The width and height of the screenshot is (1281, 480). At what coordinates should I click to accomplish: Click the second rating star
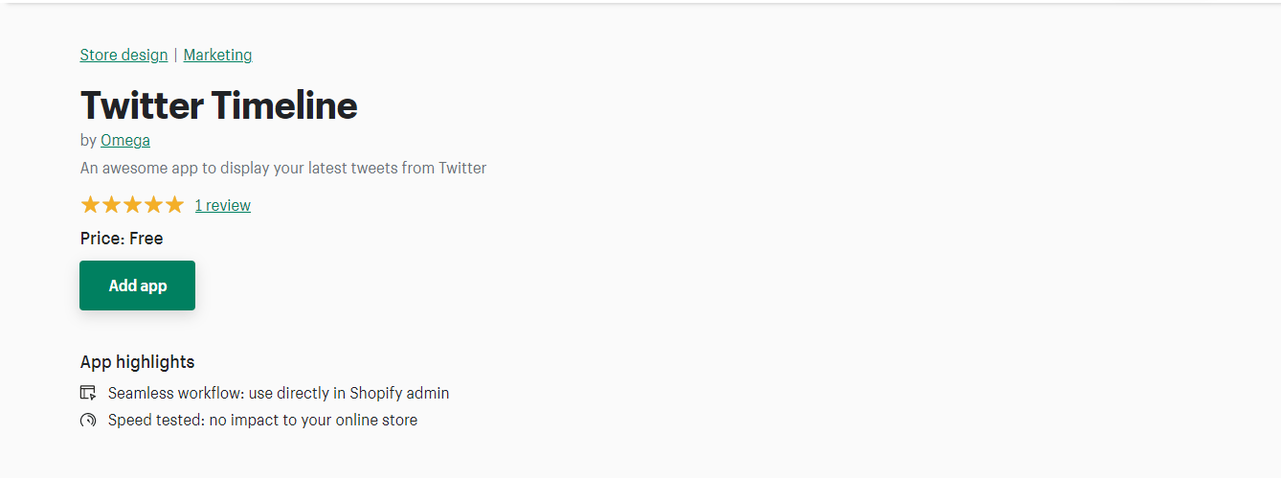tap(111, 204)
